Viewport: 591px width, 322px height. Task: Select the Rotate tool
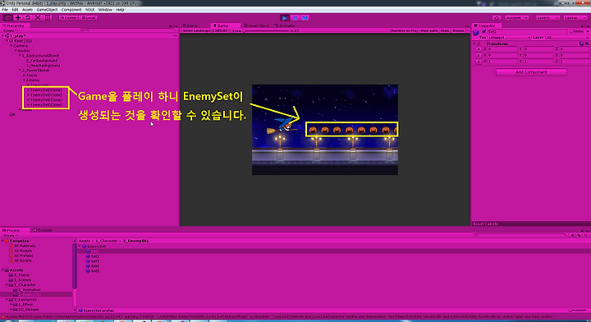pyautogui.click(x=28, y=18)
